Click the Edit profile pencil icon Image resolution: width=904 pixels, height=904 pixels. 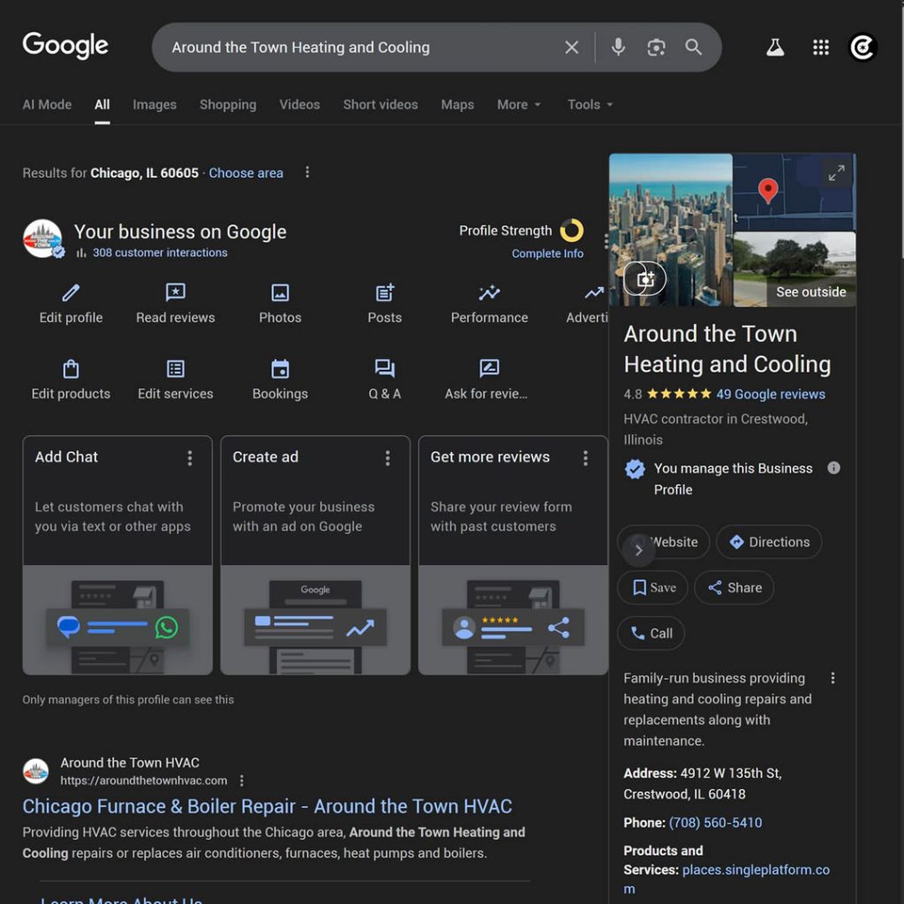pos(71,293)
